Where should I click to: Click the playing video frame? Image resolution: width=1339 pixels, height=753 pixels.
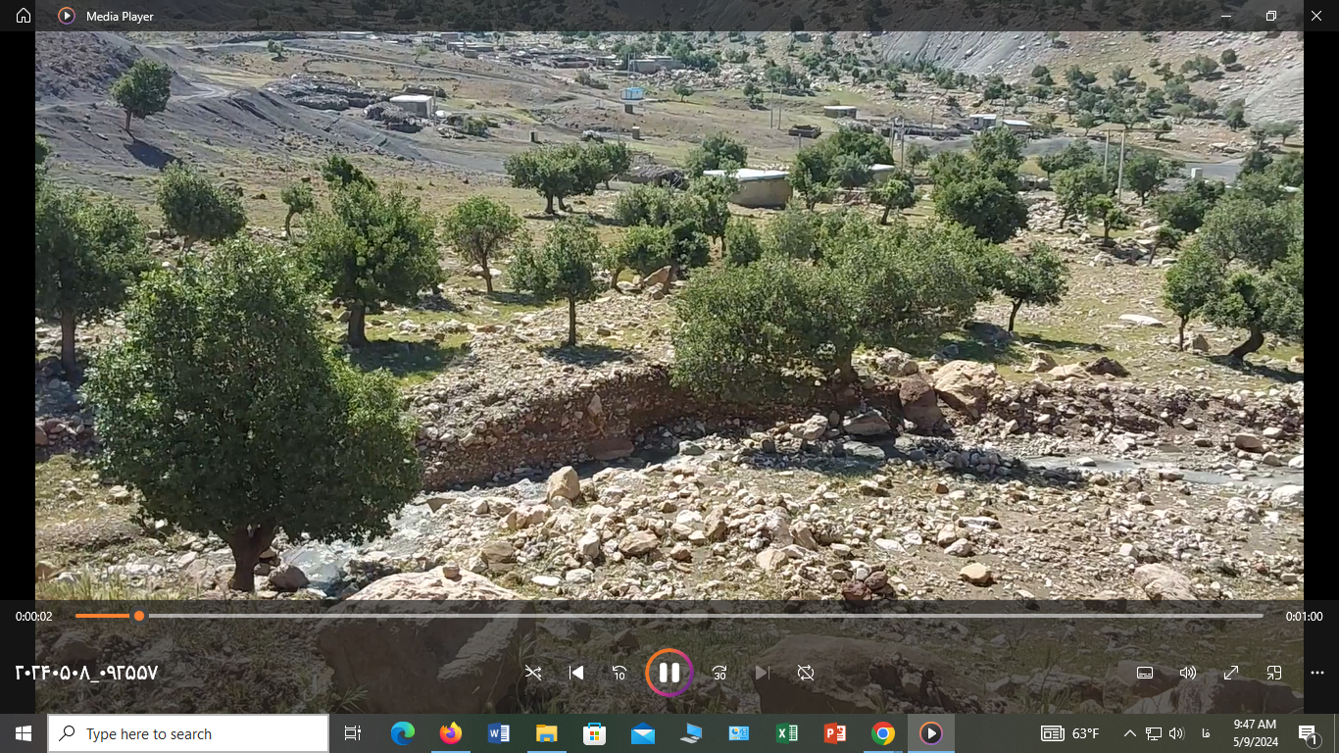669,314
